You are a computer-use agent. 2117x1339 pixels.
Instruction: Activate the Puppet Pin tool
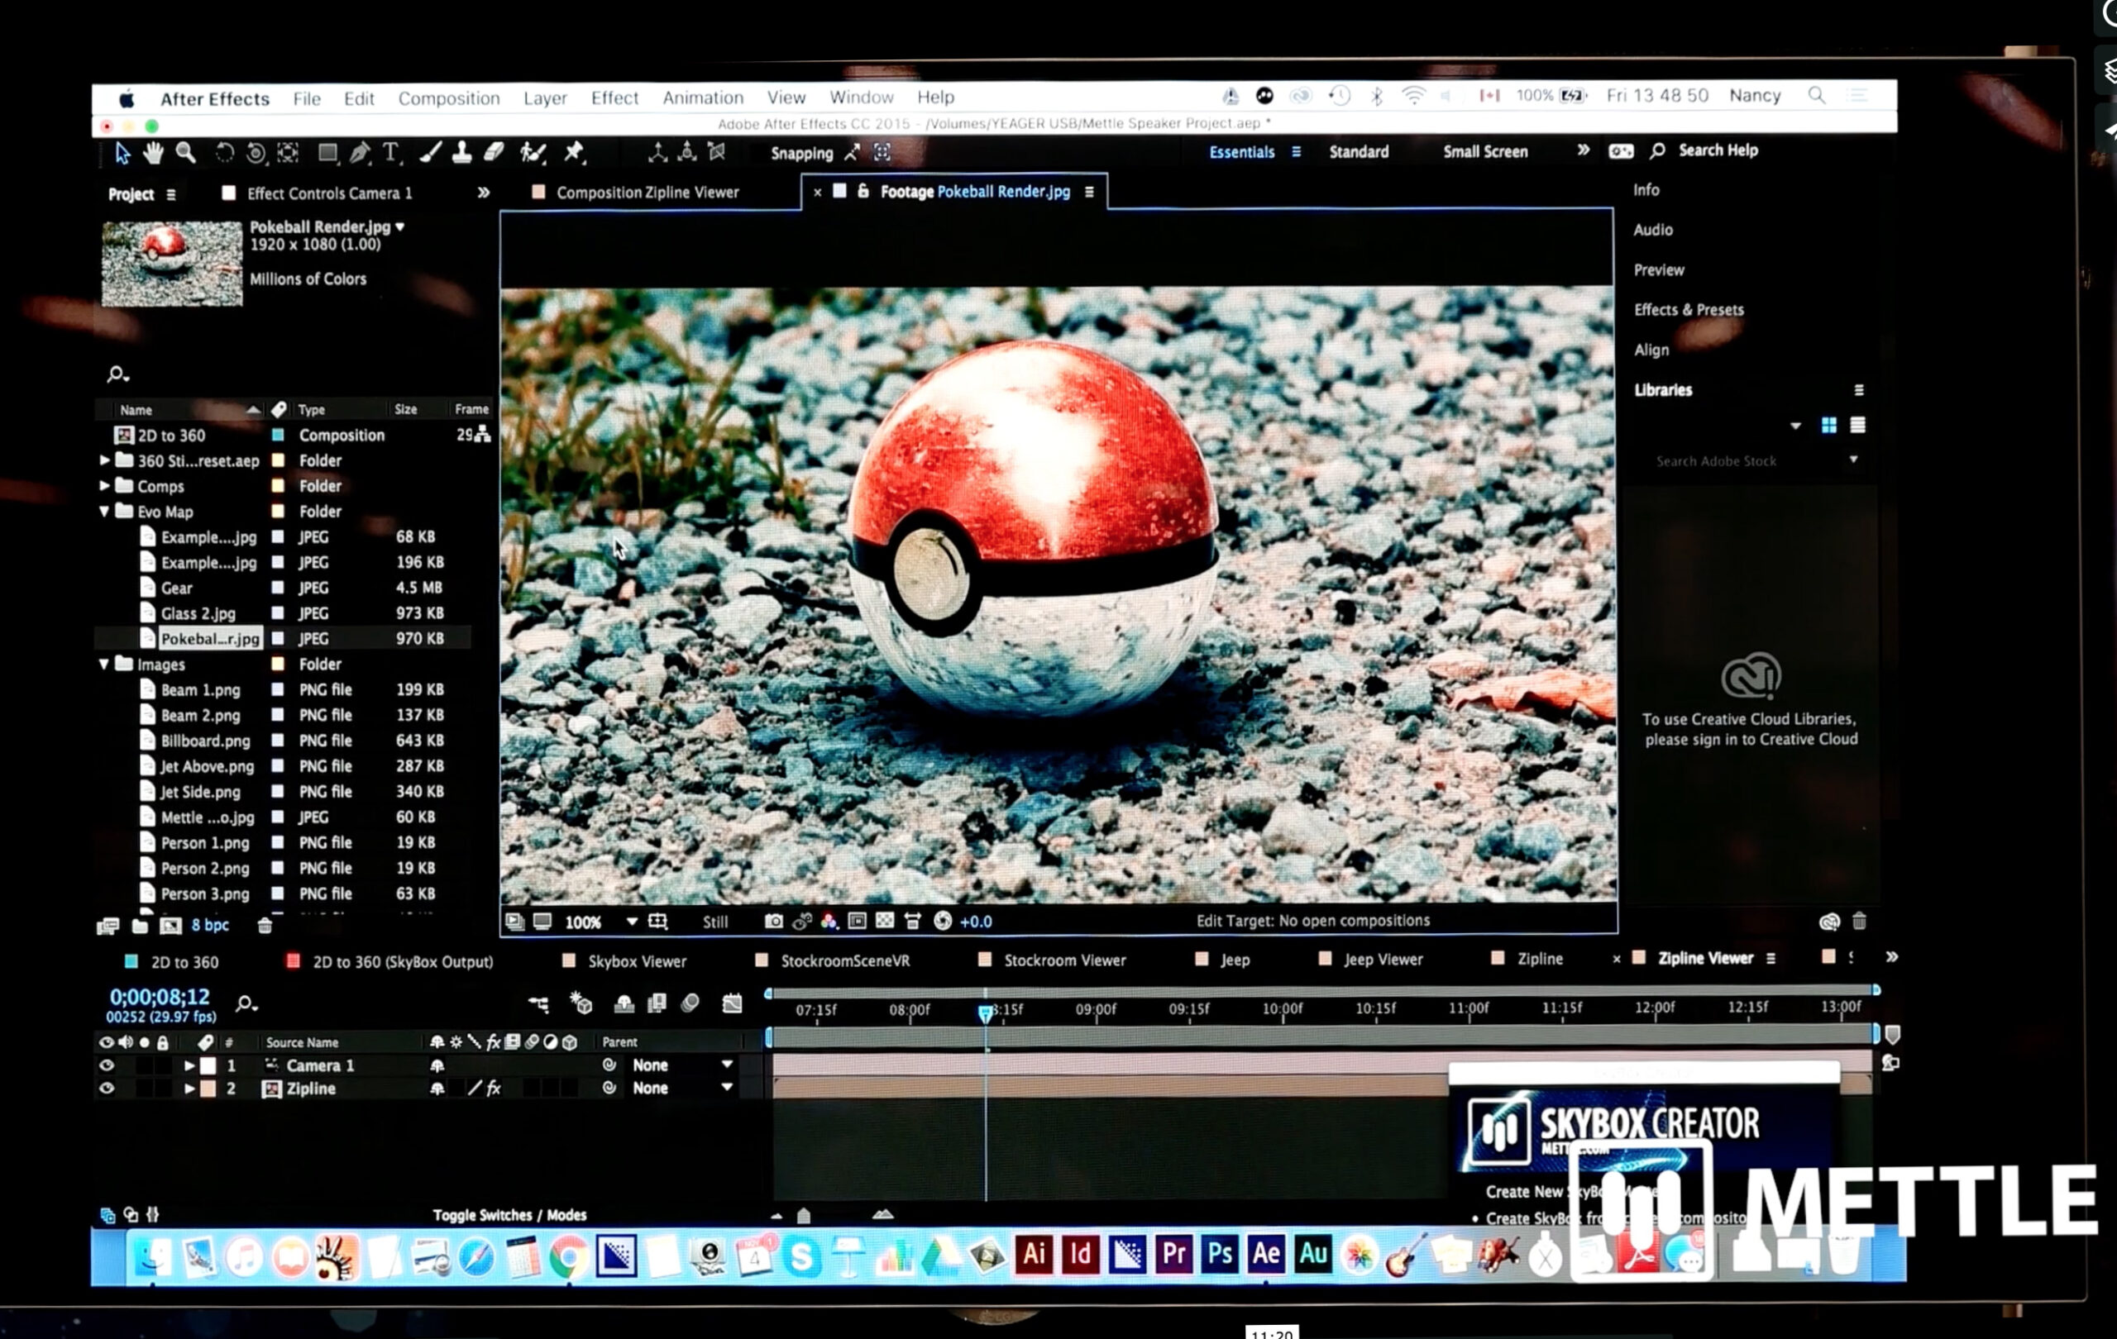pos(574,153)
